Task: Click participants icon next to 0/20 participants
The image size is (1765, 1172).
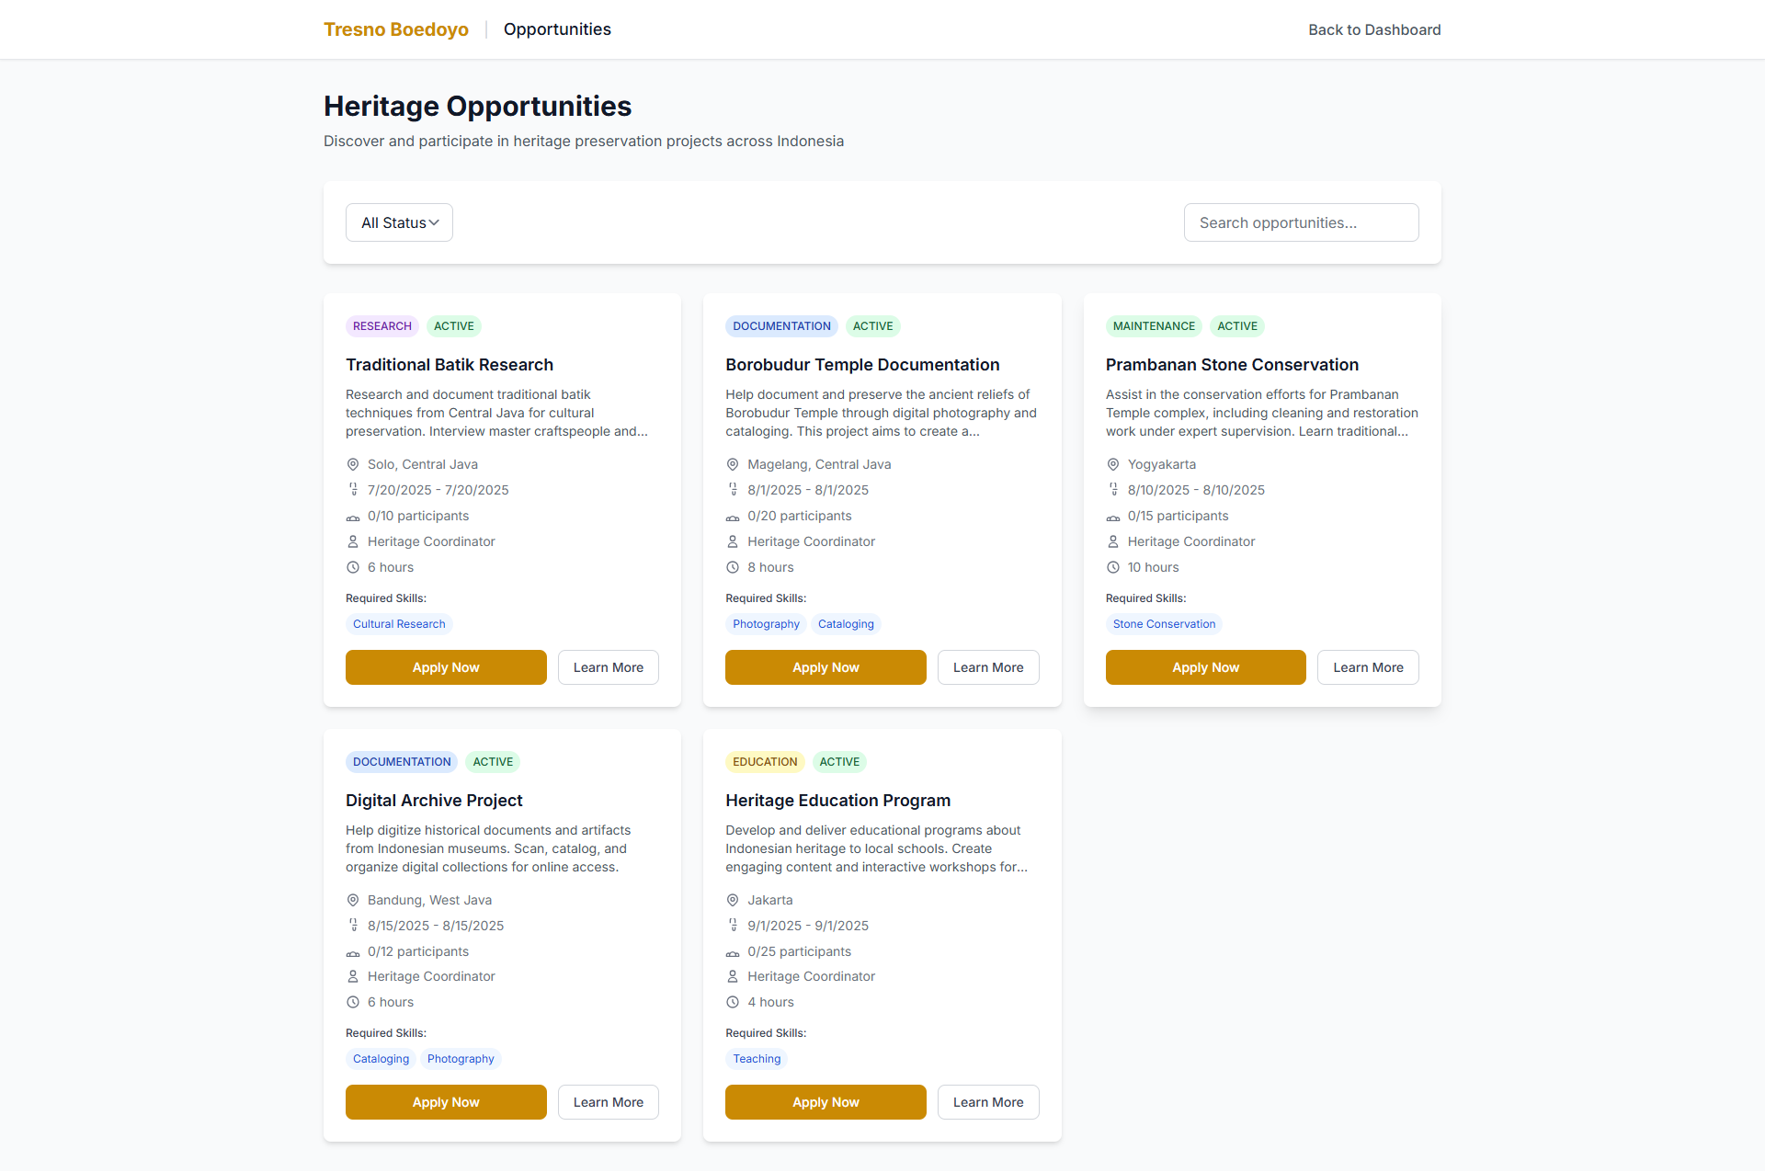Action: tap(733, 517)
